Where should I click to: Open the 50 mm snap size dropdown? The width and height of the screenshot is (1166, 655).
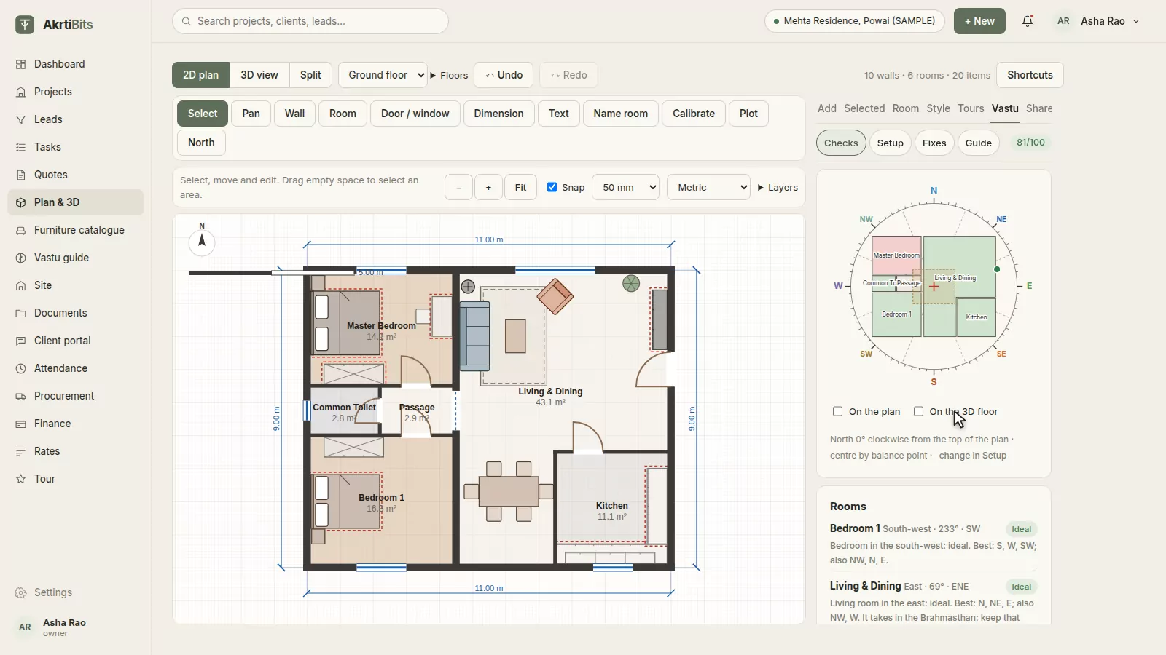tap(626, 187)
